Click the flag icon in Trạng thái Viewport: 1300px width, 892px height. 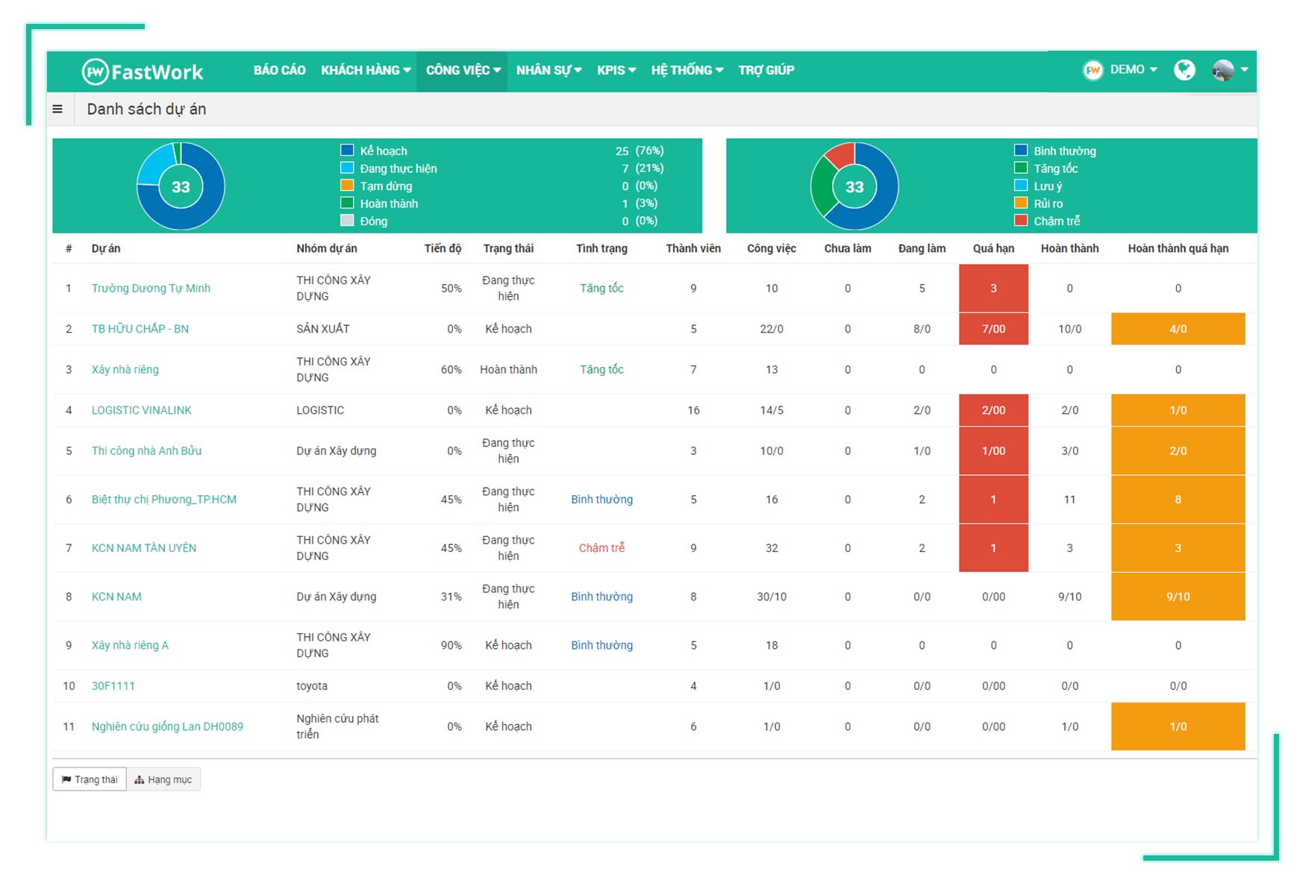coord(66,779)
